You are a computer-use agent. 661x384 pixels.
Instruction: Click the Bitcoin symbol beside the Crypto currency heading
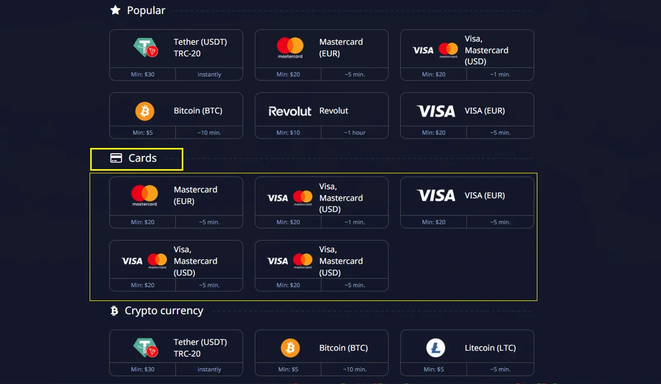[x=114, y=311]
